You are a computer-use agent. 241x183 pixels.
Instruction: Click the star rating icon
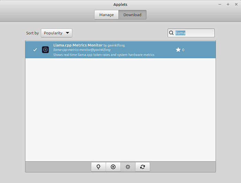tap(178, 50)
